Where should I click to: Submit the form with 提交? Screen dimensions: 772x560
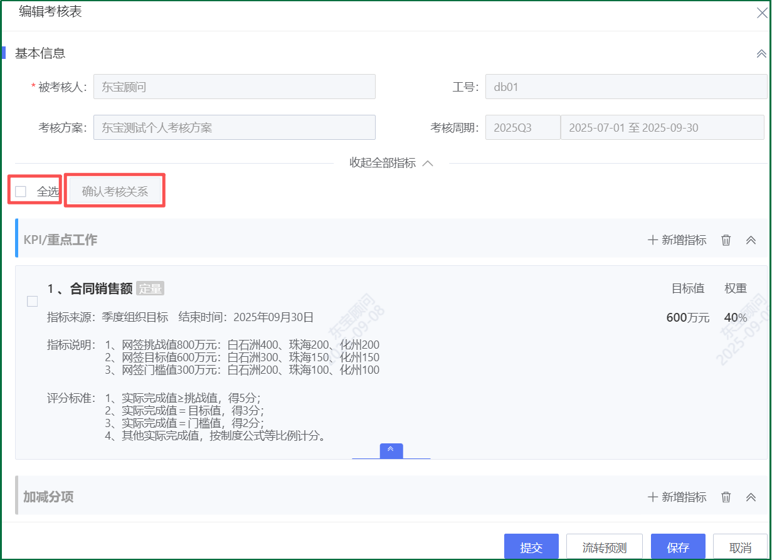click(x=531, y=547)
